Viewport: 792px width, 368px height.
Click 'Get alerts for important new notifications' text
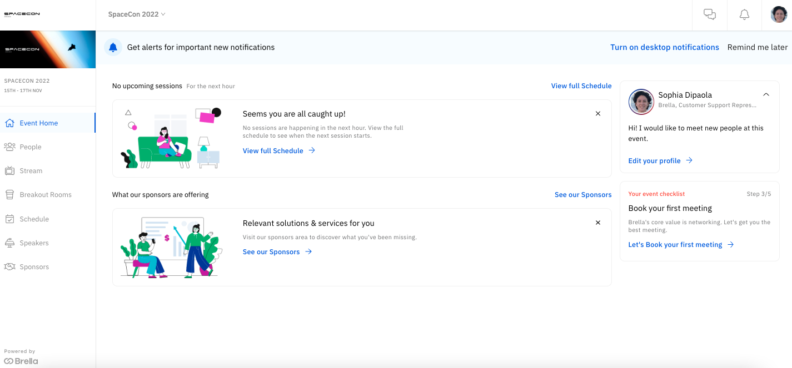coord(201,47)
